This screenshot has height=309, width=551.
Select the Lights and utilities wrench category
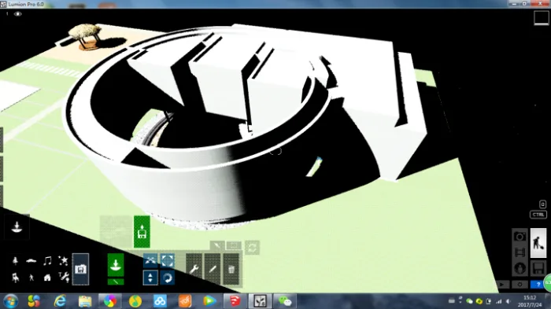pos(64,278)
